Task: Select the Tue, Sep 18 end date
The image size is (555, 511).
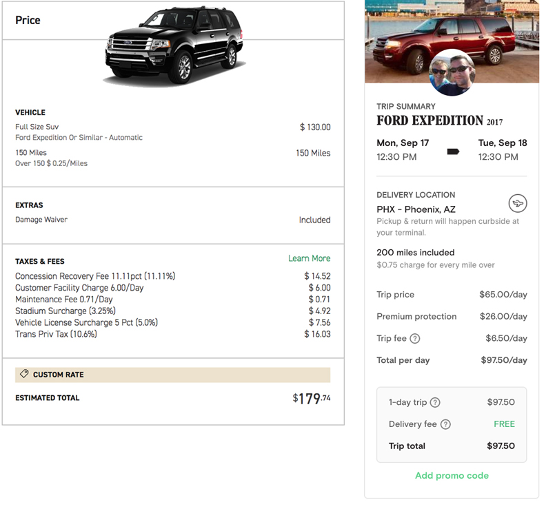Action: tap(503, 143)
